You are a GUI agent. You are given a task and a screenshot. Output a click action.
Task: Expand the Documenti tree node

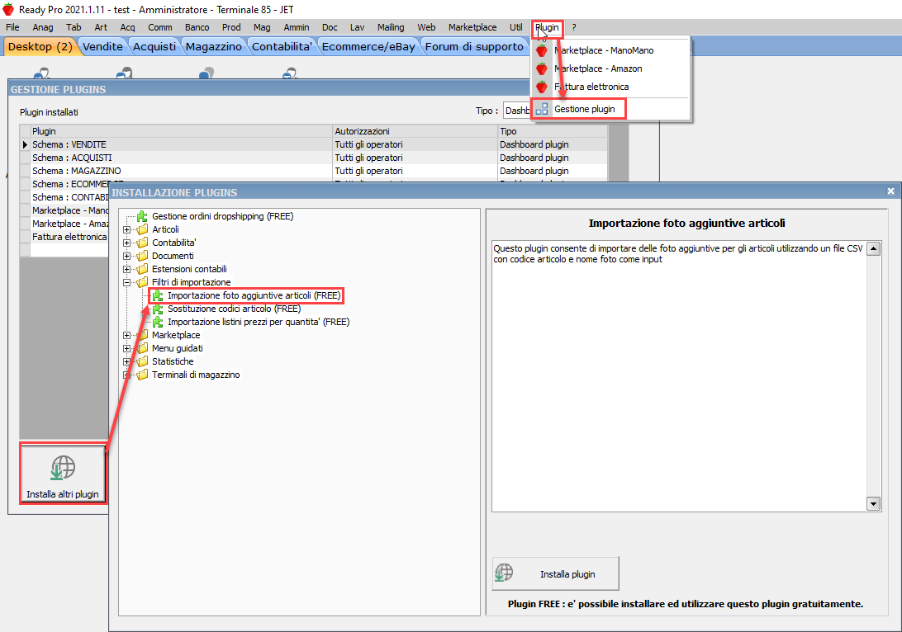(x=126, y=257)
